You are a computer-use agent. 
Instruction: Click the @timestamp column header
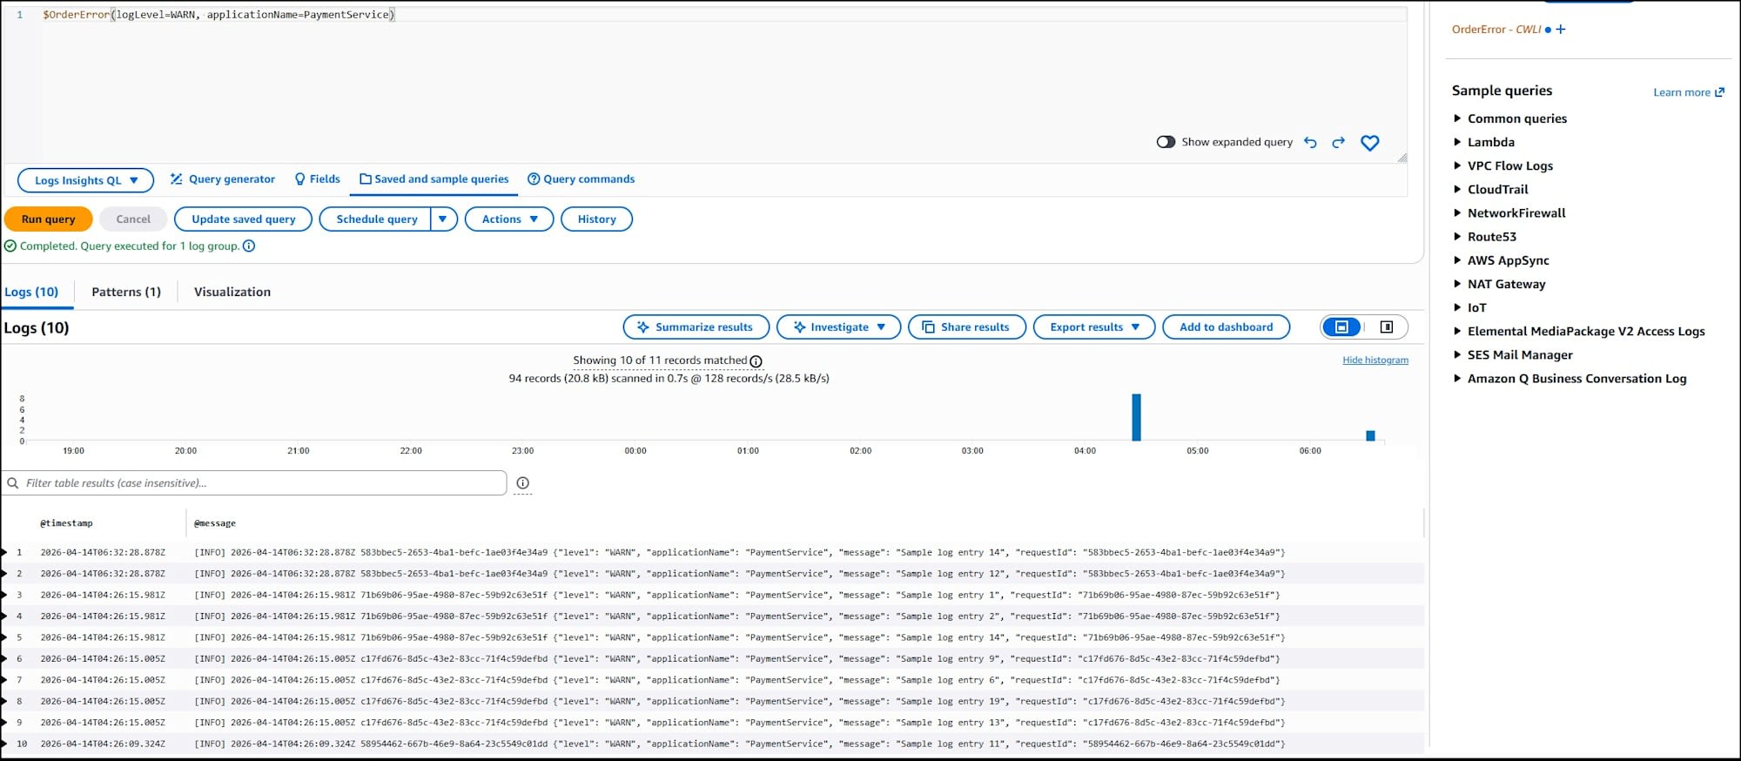[x=66, y=523]
